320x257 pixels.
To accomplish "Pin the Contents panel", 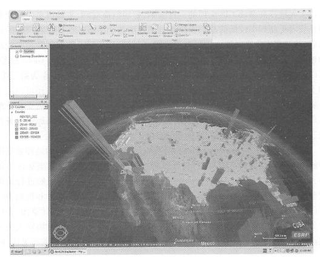I will (42, 46).
